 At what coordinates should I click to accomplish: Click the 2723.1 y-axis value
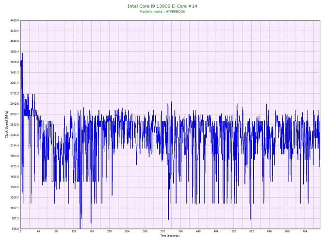[15, 114]
